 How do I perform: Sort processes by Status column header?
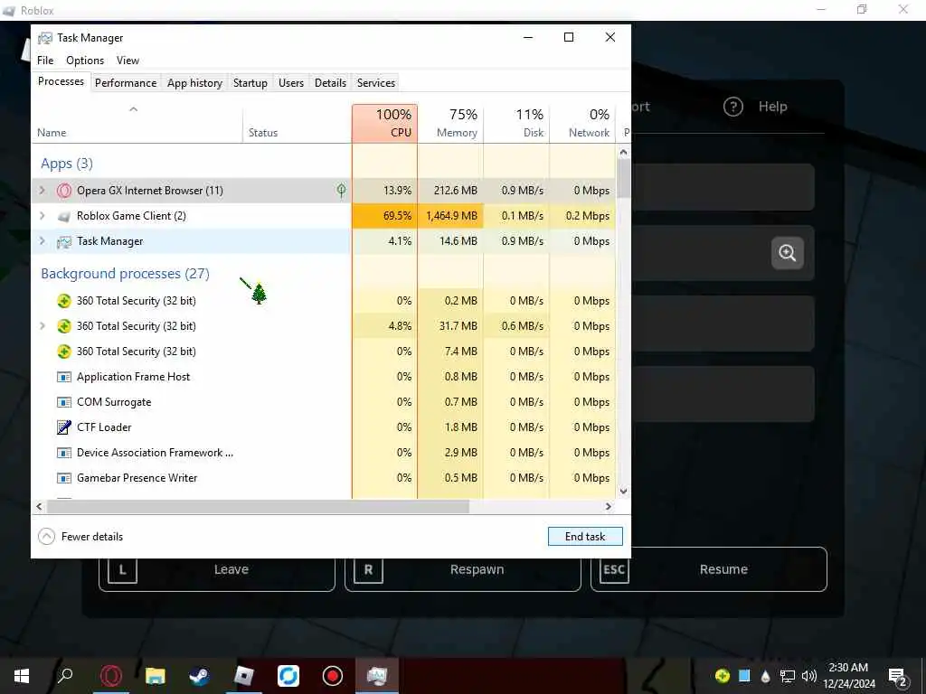coord(297,123)
